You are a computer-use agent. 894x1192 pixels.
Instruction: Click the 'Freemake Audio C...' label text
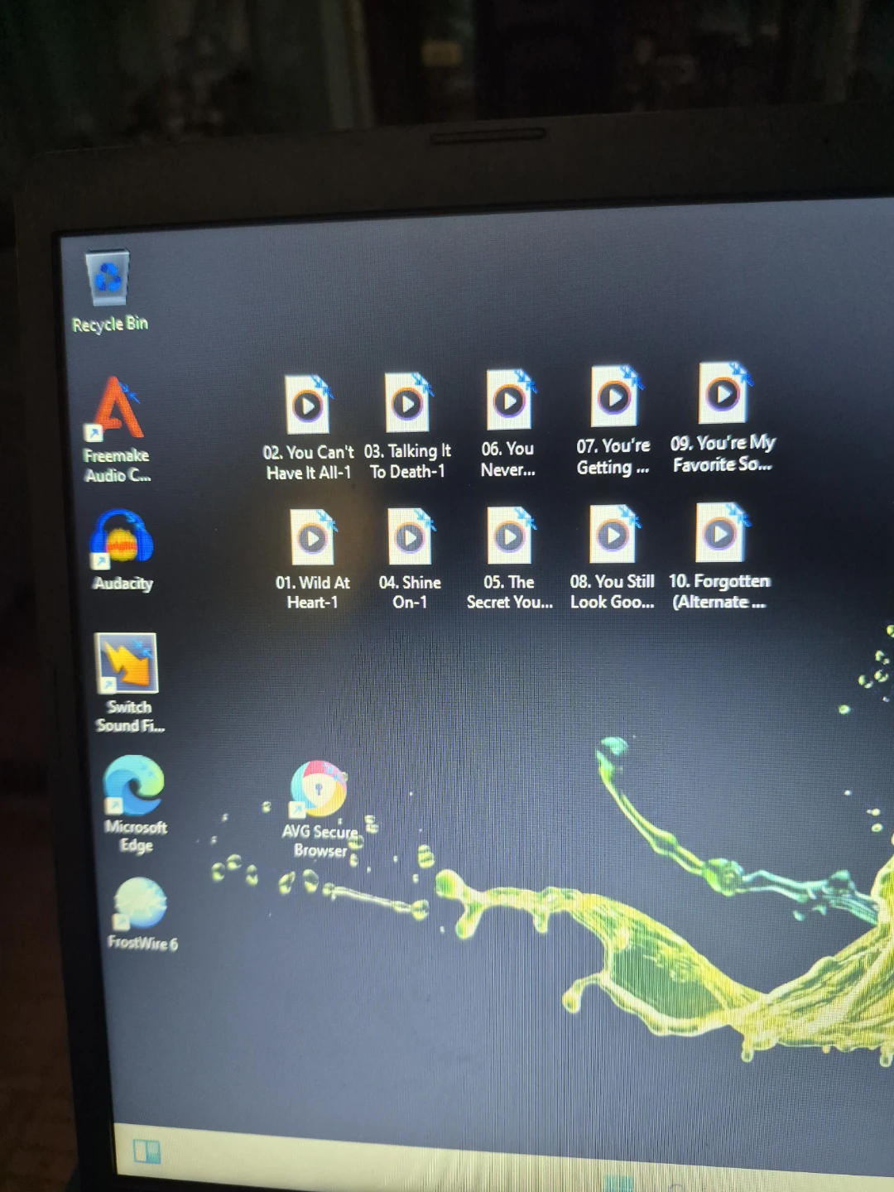point(117,465)
